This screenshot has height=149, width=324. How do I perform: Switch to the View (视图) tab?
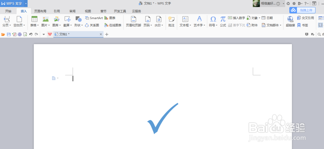coord(88,11)
